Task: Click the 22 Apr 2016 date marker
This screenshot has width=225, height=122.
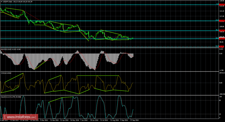Action: tap(64, 120)
